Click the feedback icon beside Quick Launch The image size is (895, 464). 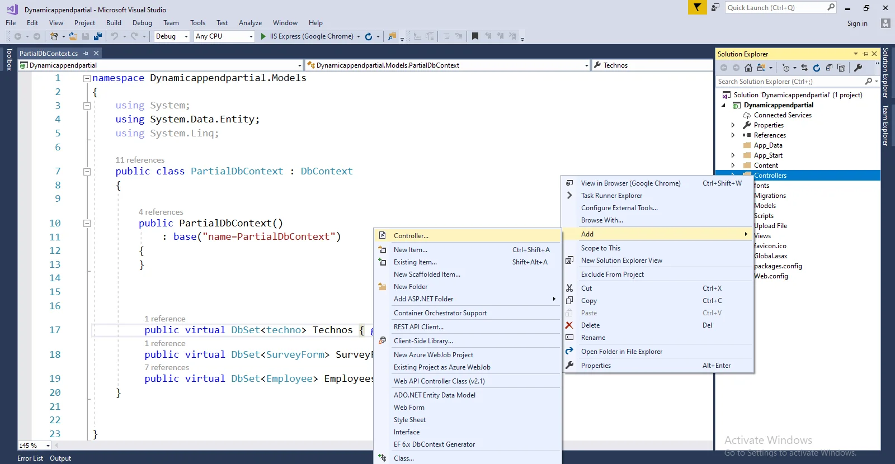tap(715, 7)
